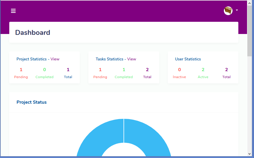Open the Project Statistics View link
254x158 pixels.
point(55,59)
